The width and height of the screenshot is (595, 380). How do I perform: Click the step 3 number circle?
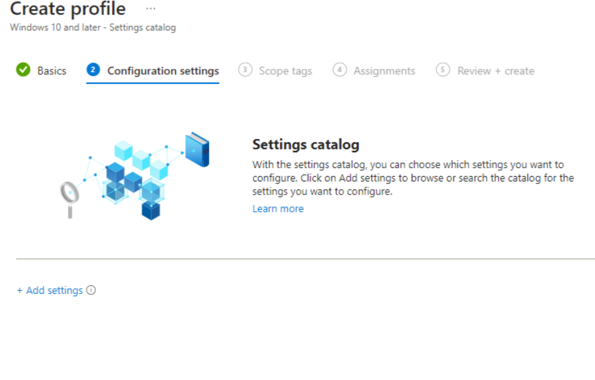point(245,70)
